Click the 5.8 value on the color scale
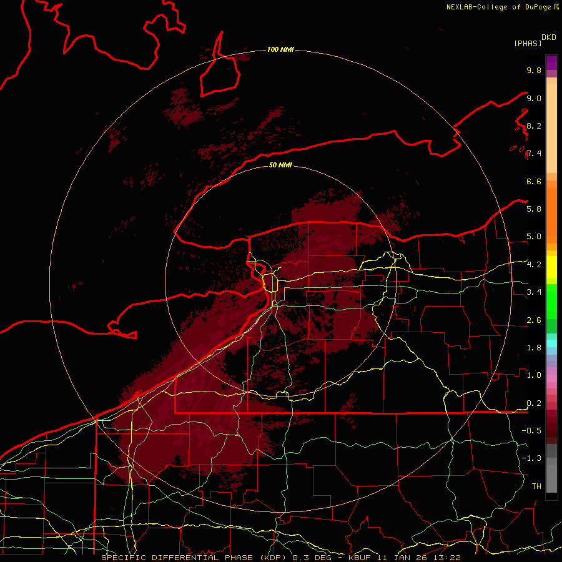 point(534,209)
